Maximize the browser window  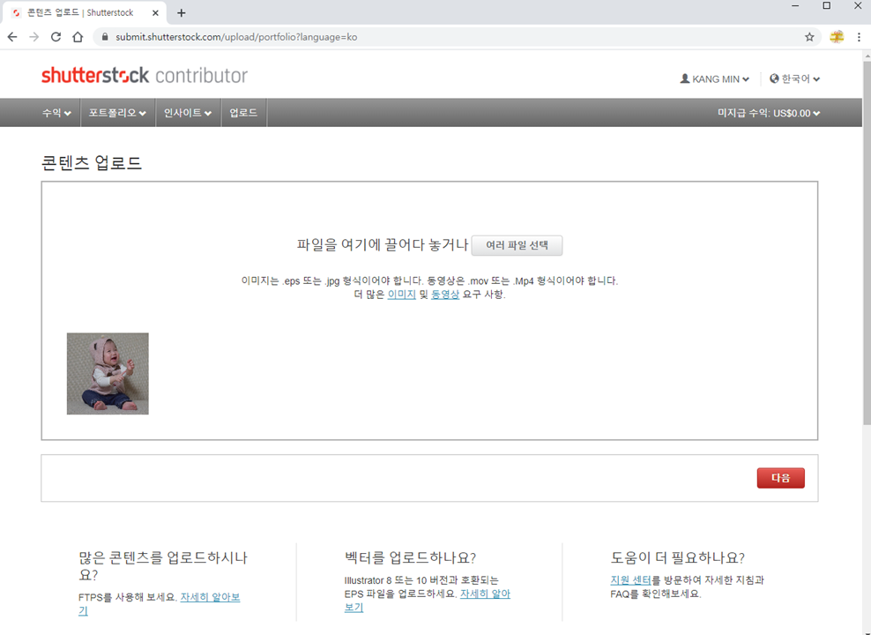[x=827, y=6]
